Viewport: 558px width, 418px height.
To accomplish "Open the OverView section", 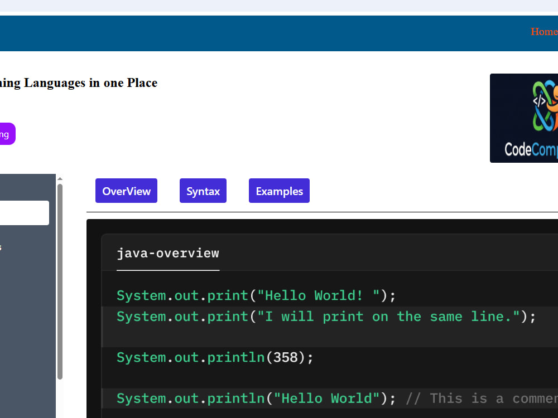I will pyautogui.click(x=126, y=191).
